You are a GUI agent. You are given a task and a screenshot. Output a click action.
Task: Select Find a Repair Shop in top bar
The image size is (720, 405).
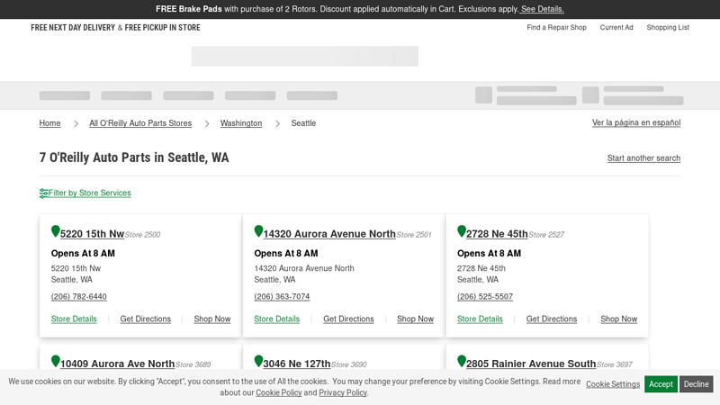pos(556,28)
